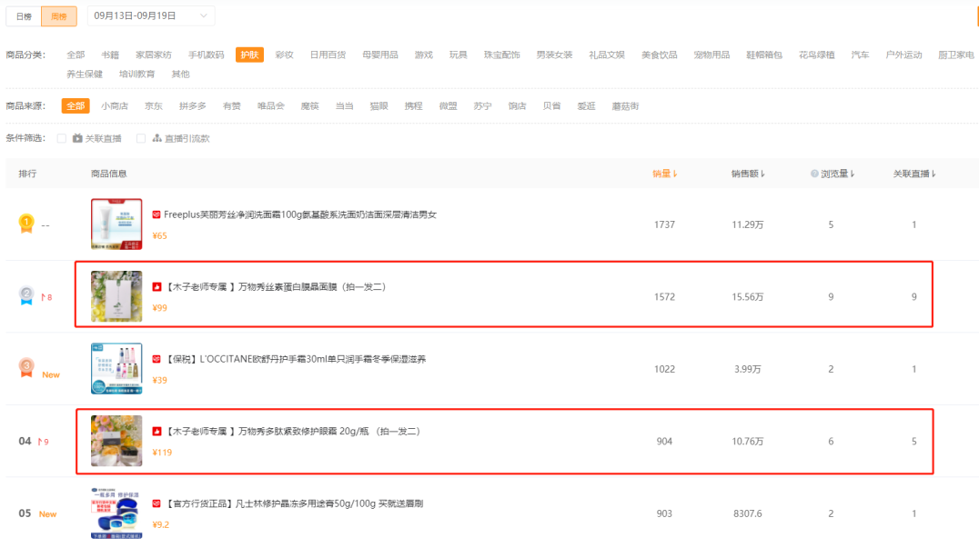Image resolution: width=979 pixels, height=548 pixels.
Task: Open the date range dropdown 09月13日-09月19日
Action: [x=150, y=15]
